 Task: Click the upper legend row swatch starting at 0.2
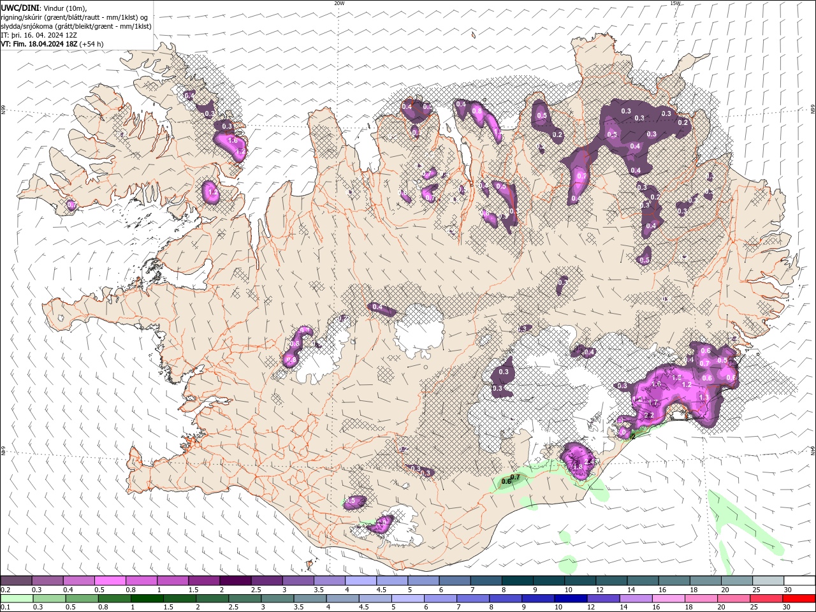16,581
